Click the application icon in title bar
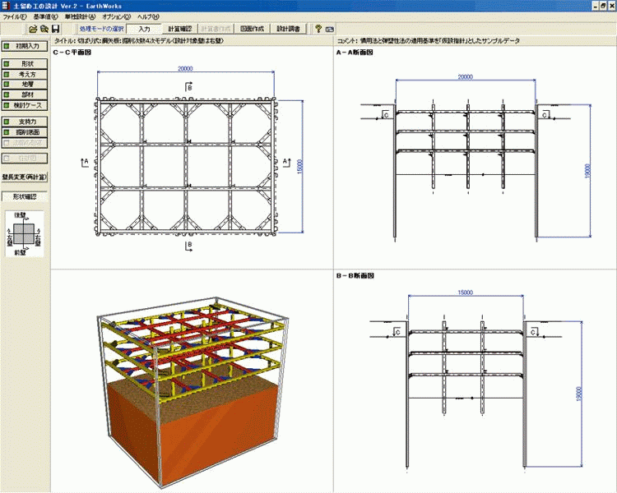The height and width of the screenshot is (493, 617). click(x=7, y=5)
